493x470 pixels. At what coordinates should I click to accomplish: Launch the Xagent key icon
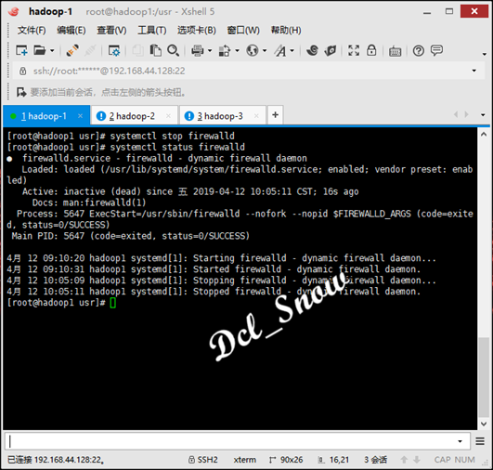(x=331, y=50)
